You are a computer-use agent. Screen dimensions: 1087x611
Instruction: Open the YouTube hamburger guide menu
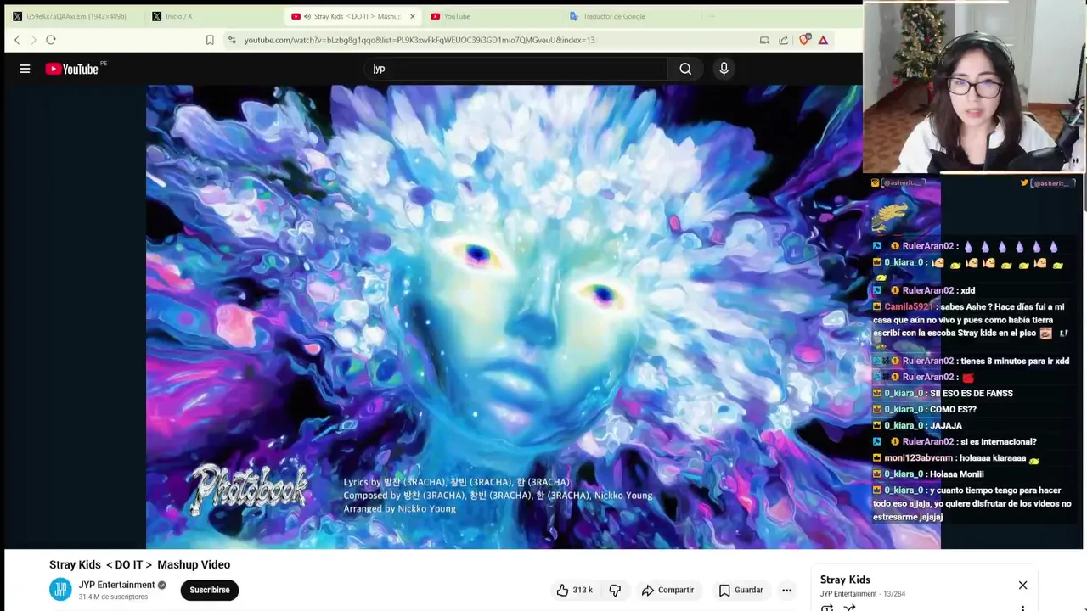pos(25,69)
